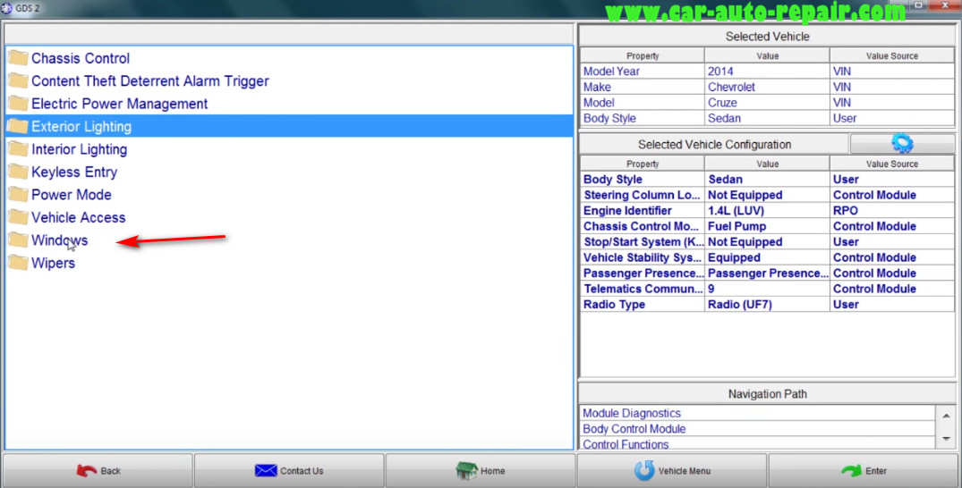This screenshot has width=962, height=488.
Task: Select the Wipers folder icon
Action: click(x=19, y=263)
